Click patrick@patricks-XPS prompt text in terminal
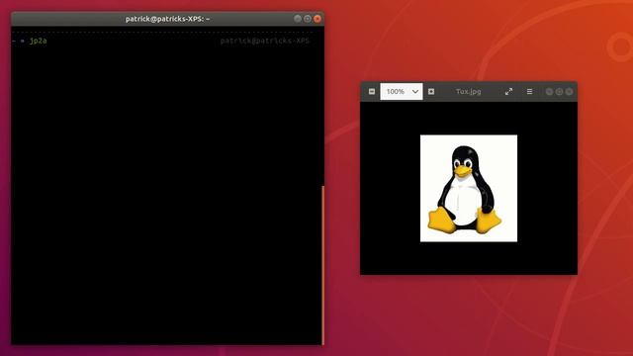The height and width of the screenshot is (356, 633). (264, 41)
